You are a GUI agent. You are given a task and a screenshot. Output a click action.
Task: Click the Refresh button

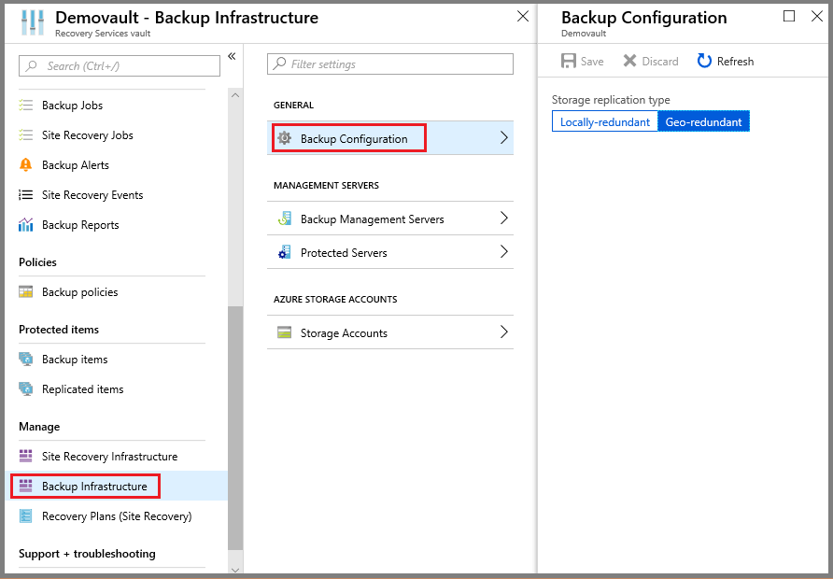[x=726, y=61]
